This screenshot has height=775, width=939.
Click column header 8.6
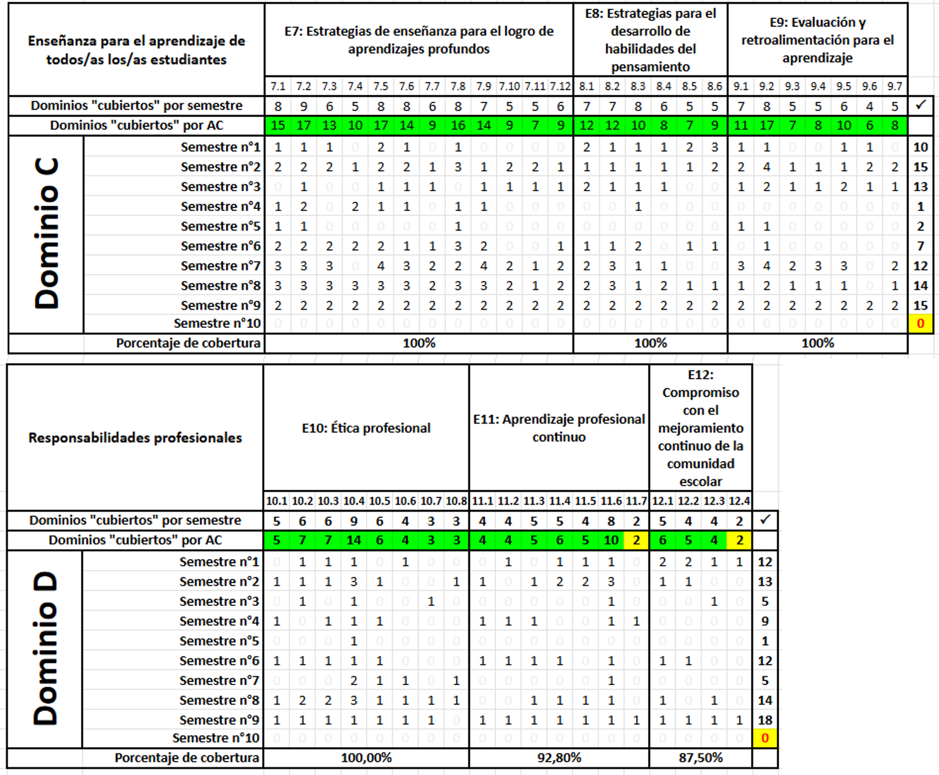pos(715,86)
